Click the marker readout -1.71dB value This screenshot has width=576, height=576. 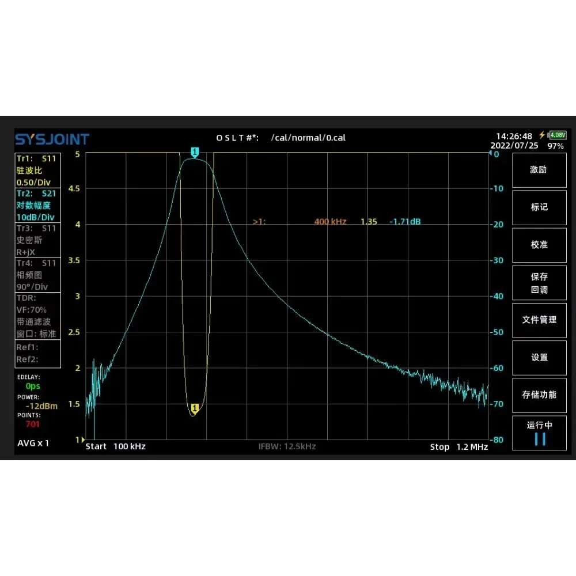click(x=405, y=222)
